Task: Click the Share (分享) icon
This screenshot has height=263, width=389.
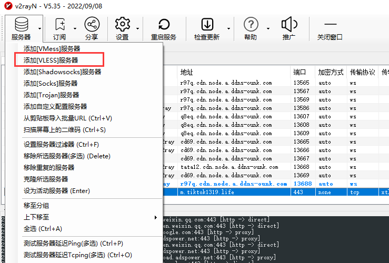Action: pos(91,24)
